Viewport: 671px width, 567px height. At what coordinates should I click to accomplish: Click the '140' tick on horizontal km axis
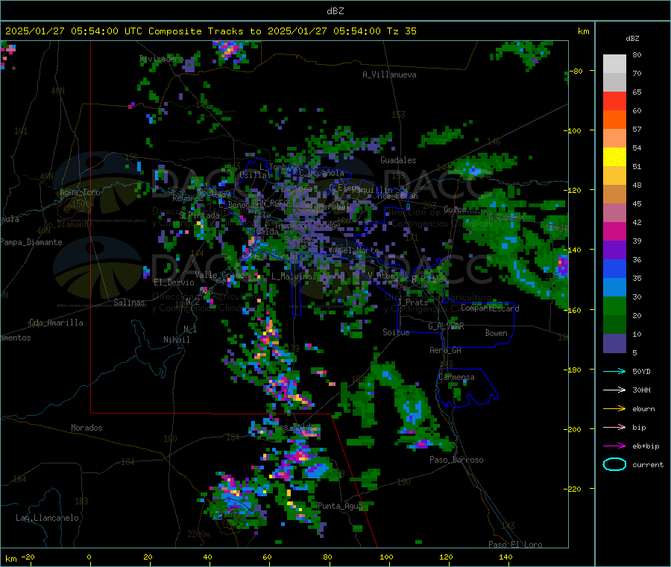(505, 557)
